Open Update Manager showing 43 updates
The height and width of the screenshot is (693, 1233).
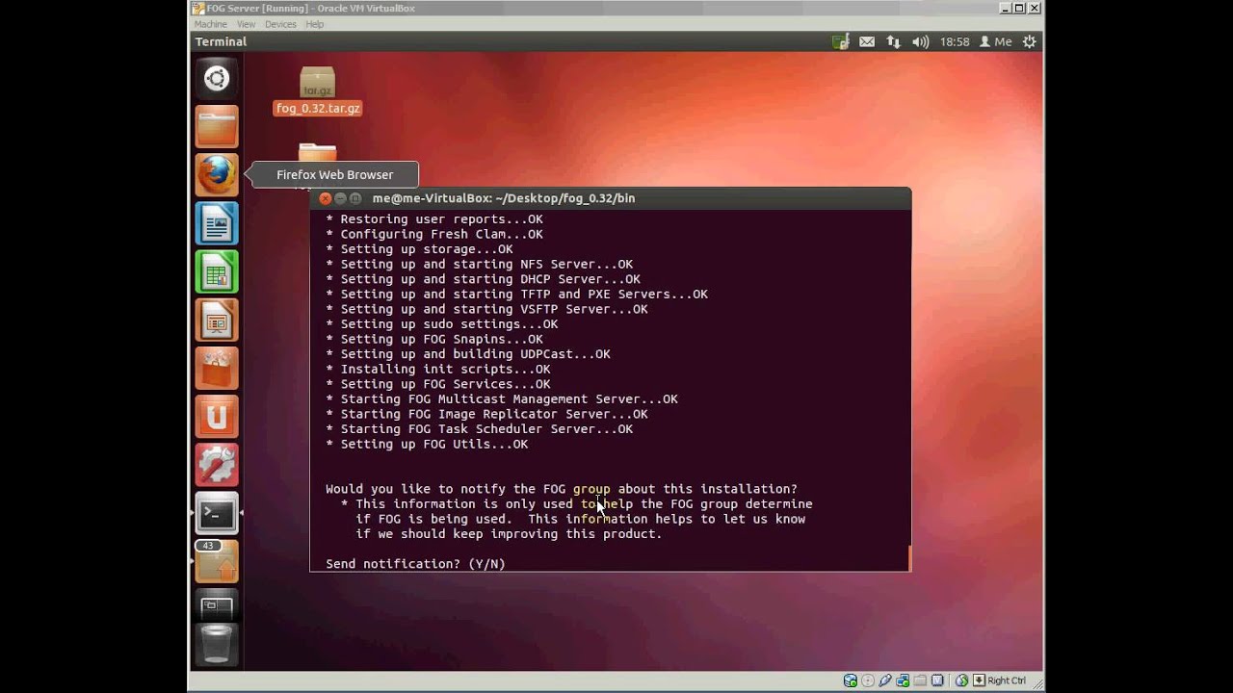click(x=217, y=561)
